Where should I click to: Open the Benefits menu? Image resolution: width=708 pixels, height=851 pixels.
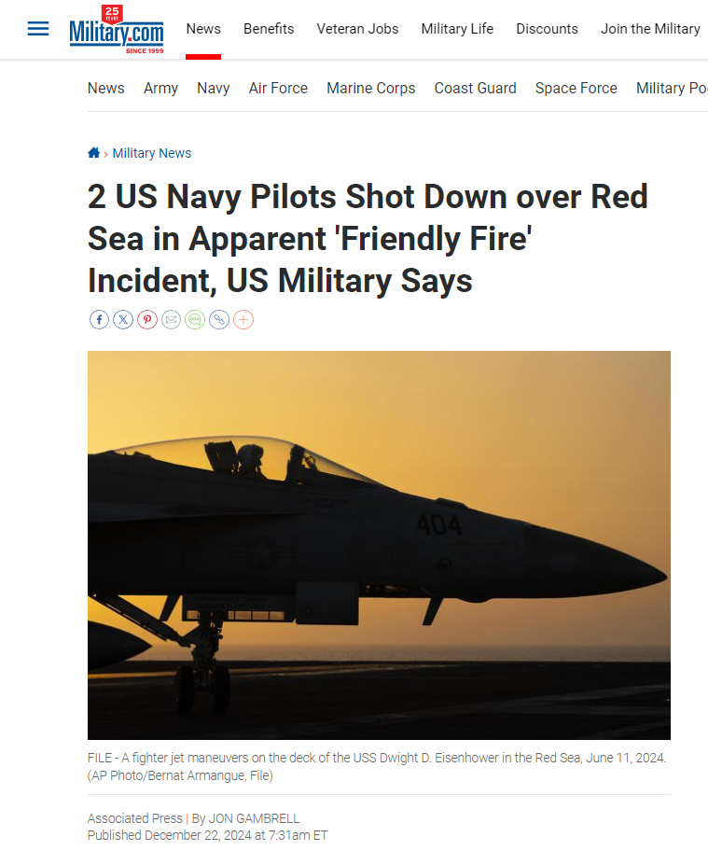pyautogui.click(x=269, y=29)
